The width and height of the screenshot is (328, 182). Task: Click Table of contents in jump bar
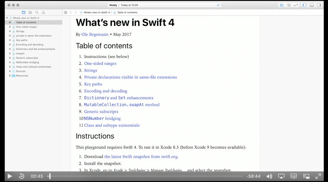point(127,12)
